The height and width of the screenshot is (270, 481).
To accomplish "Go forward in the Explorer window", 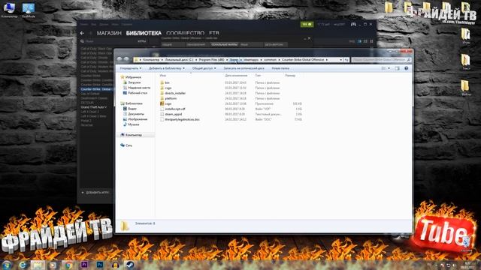I will pyautogui.click(x=126, y=59).
